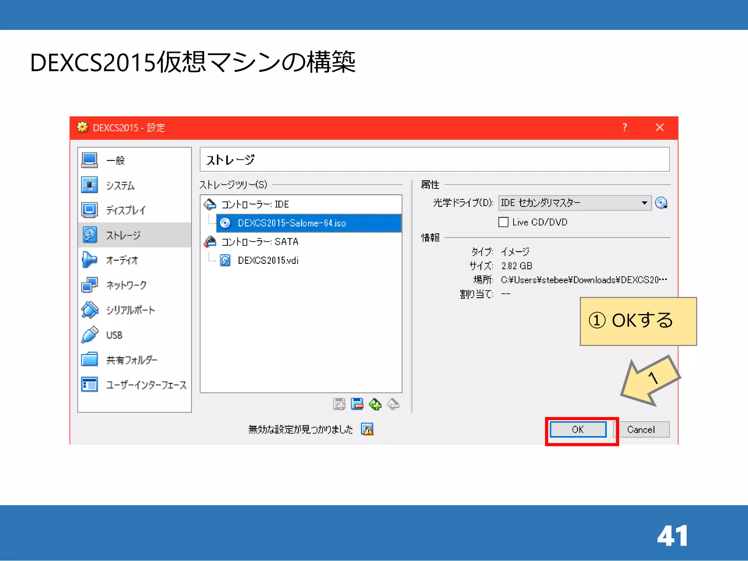Click the ネットワーク computers icon
748x561 pixels.
pos(89,285)
